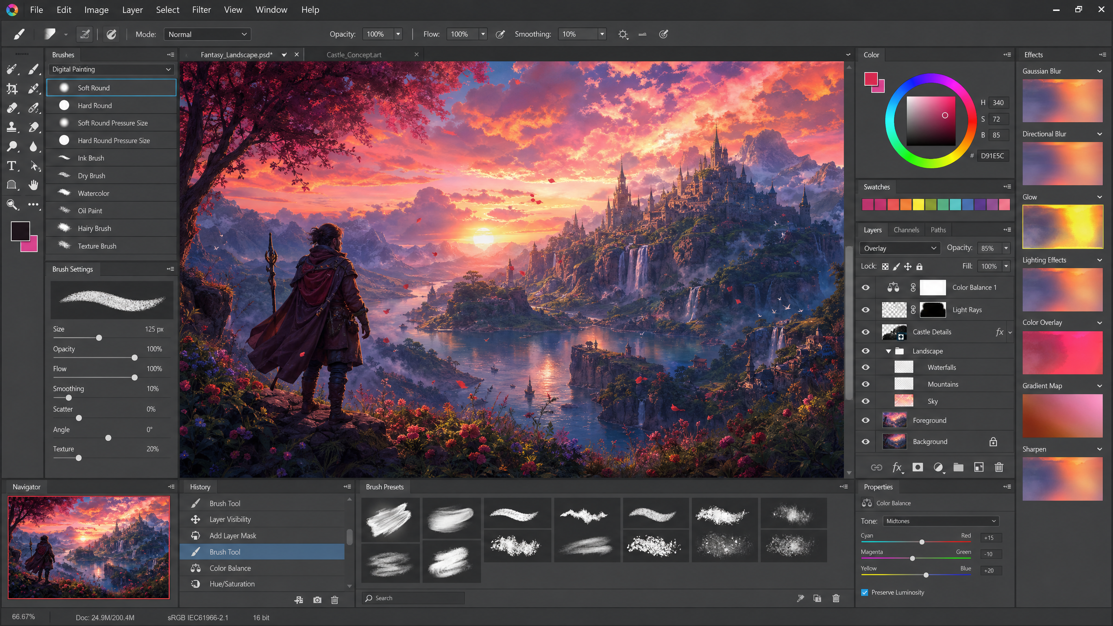Hide the Foreground layer

tap(866, 420)
